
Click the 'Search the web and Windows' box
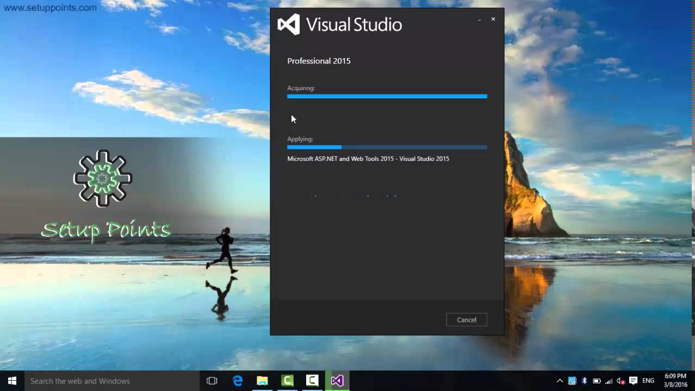[112, 381]
